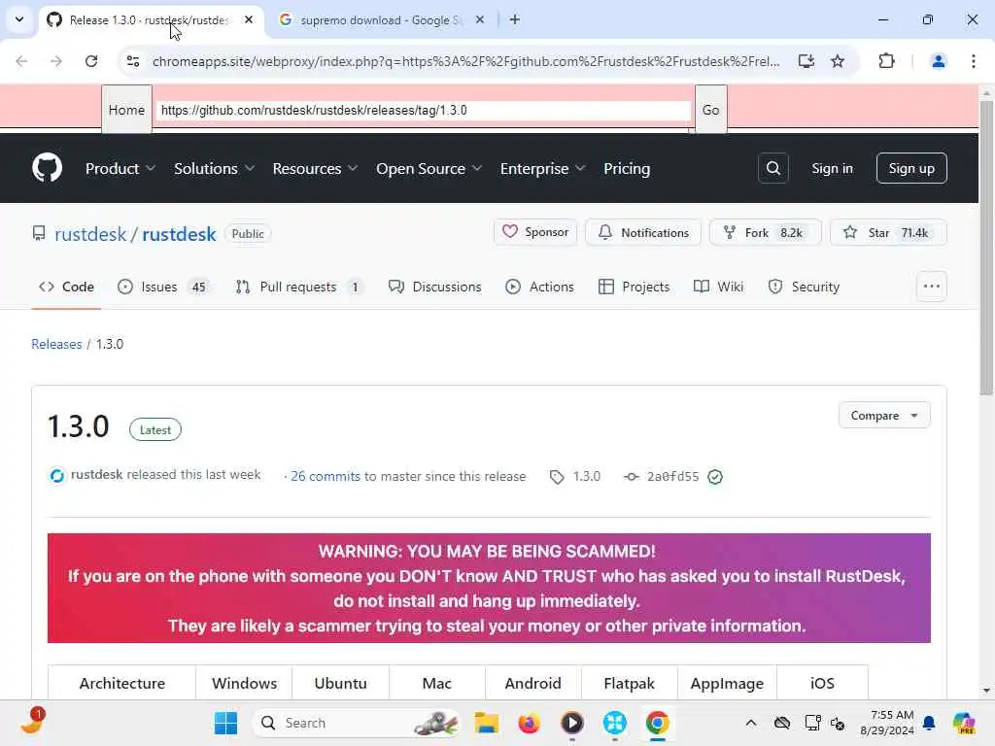Click the Latest release badge
The width and height of the screenshot is (995, 746).
pyautogui.click(x=154, y=430)
